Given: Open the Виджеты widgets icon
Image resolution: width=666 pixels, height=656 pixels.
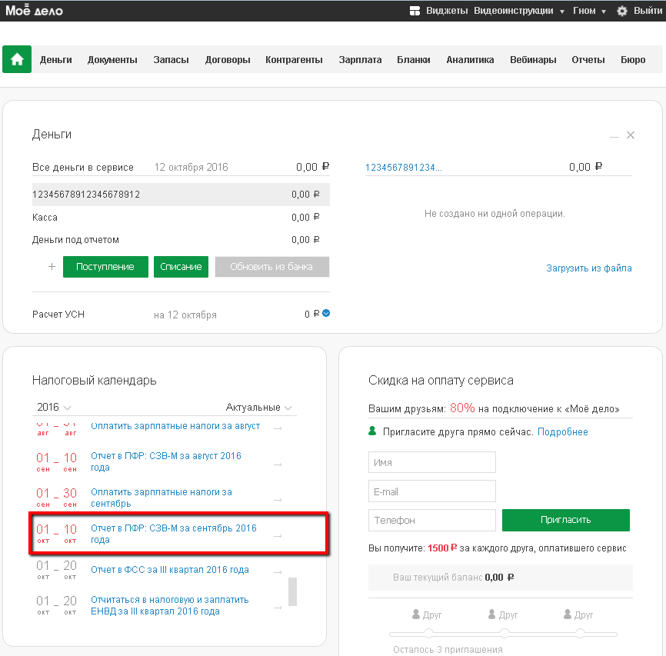Looking at the screenshot, I should (415, 11).
